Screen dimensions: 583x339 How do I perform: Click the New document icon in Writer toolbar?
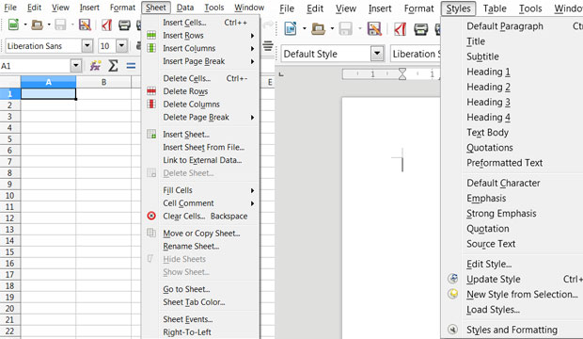point(291,28)
